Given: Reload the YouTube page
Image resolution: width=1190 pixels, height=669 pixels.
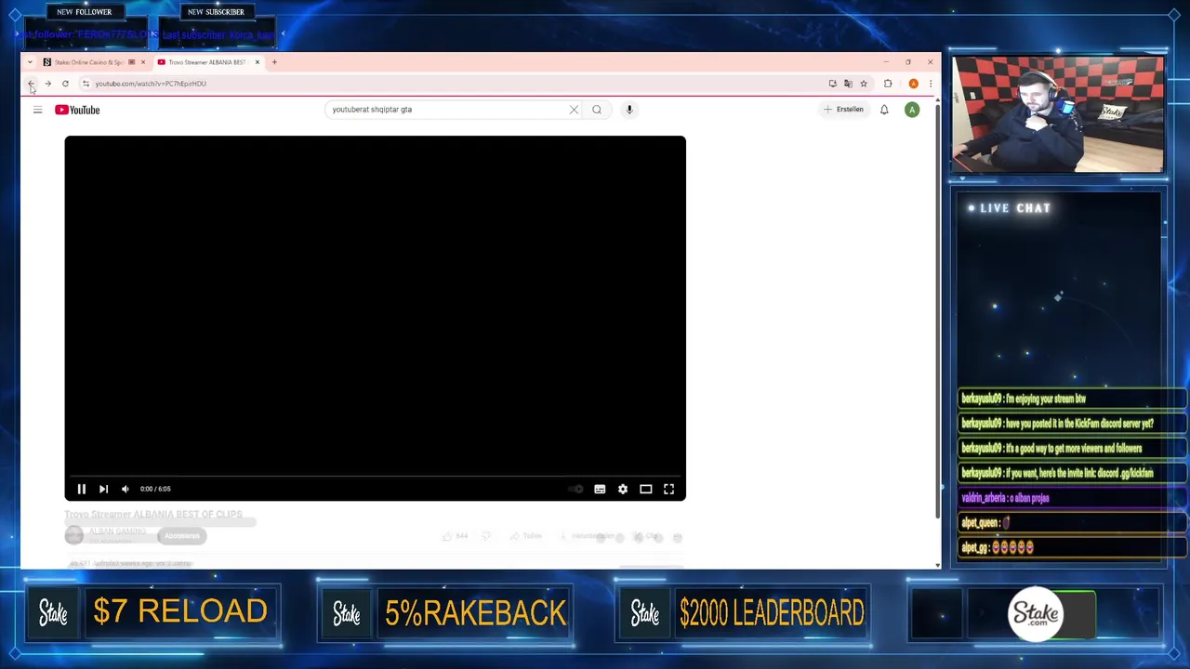Looking at the screenshot, I should pos(65,84).
